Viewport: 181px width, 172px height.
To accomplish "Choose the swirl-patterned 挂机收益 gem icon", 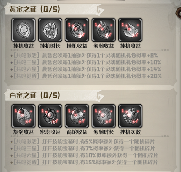I will (x=77, y=30).
